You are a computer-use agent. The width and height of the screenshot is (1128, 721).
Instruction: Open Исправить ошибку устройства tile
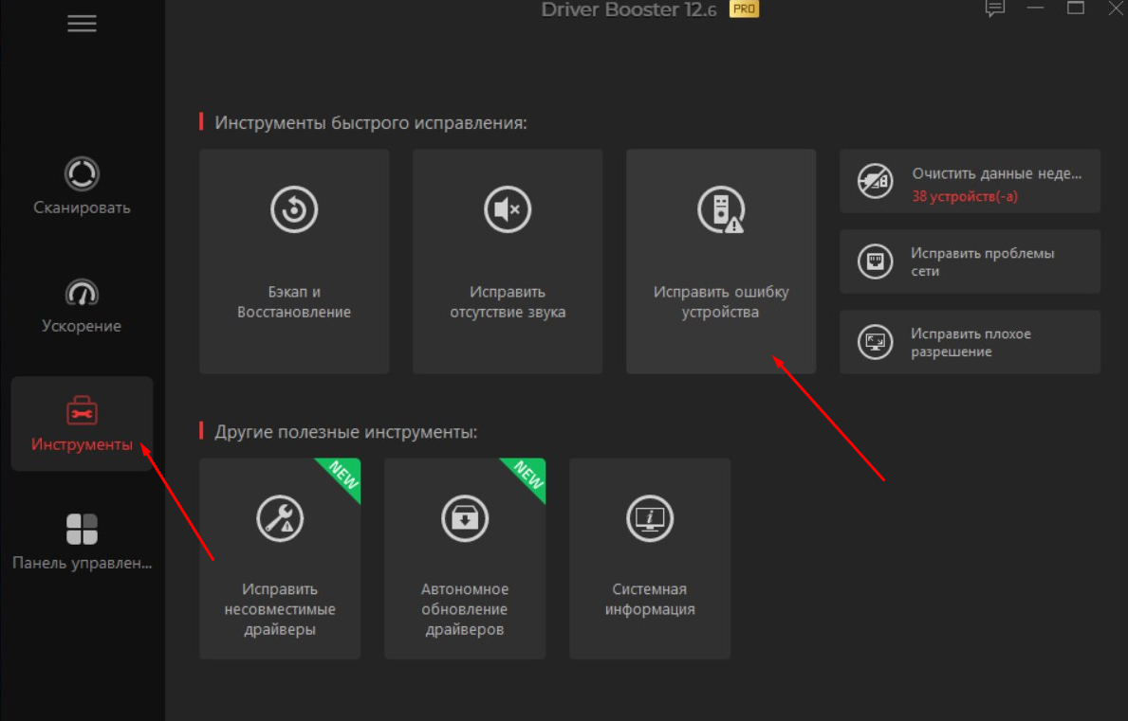coord(721,261)
